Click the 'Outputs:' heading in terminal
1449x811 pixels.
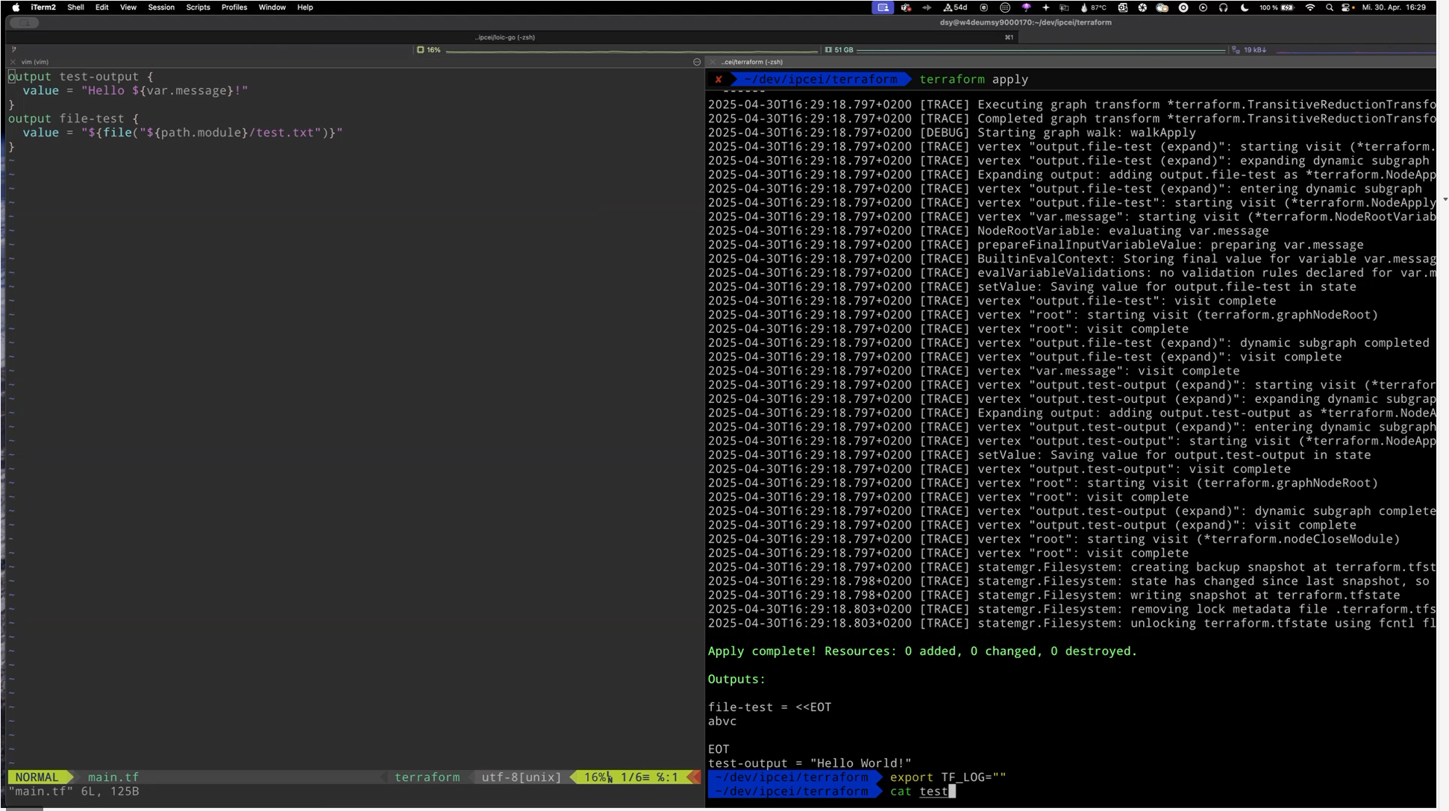[x=736, y=680]
